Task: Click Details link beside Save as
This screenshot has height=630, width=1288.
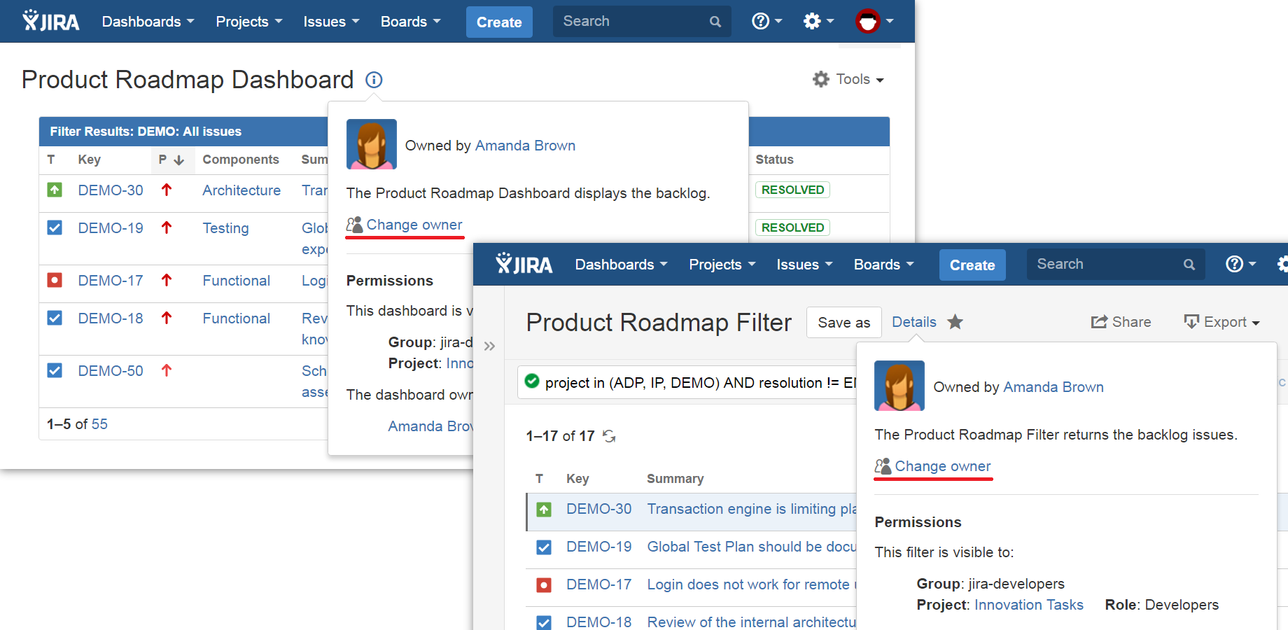Action: pos(914,322)
